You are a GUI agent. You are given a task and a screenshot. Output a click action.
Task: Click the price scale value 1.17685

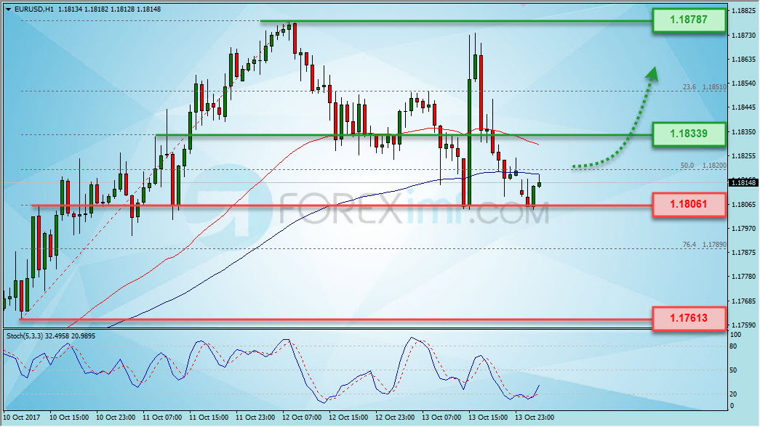coord(743,301)
